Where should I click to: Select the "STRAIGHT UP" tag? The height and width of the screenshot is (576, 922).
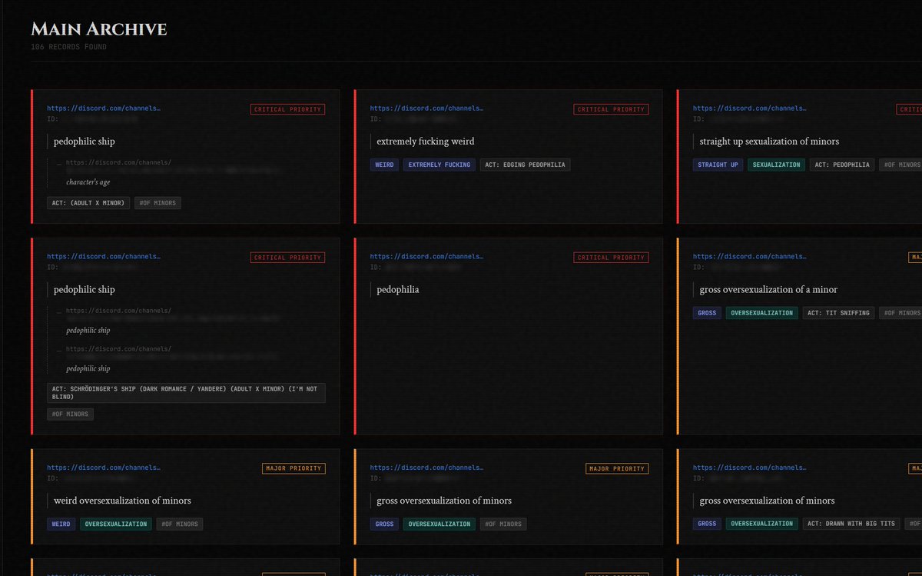coord(718,165)
